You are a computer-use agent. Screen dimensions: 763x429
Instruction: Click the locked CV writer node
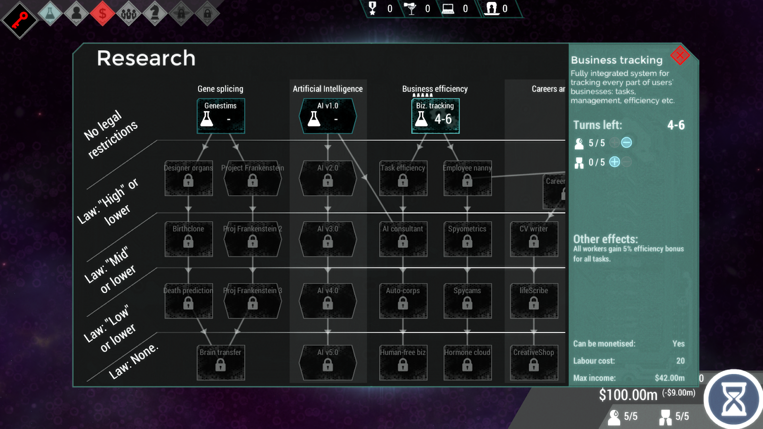click(x=534, y=239)
